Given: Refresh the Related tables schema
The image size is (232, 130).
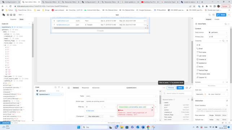Looking at the screenshot, I should click(x=188, y=99).
